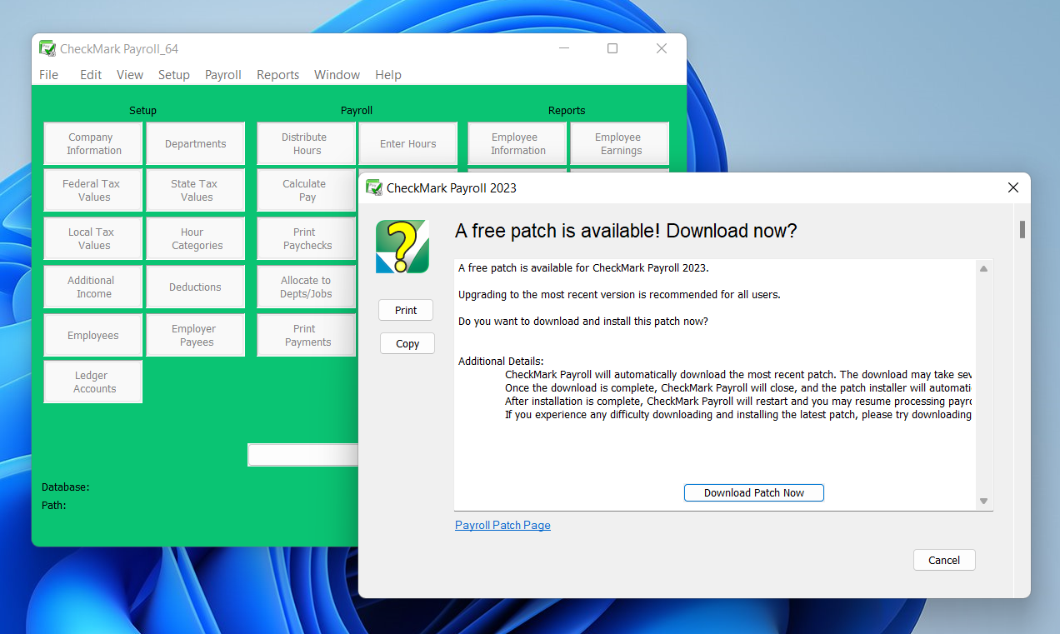Screen dimensions: 1060x634
Task: Open Additional Income setup
Action: coord(93,287)
